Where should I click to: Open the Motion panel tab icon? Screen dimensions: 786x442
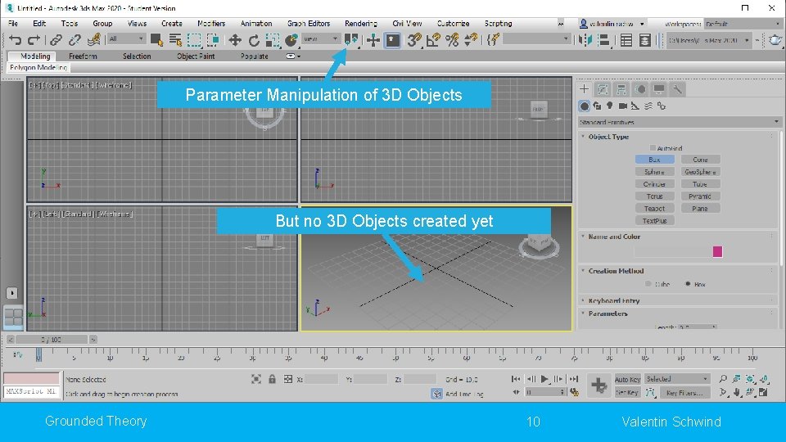pos(640,89)
